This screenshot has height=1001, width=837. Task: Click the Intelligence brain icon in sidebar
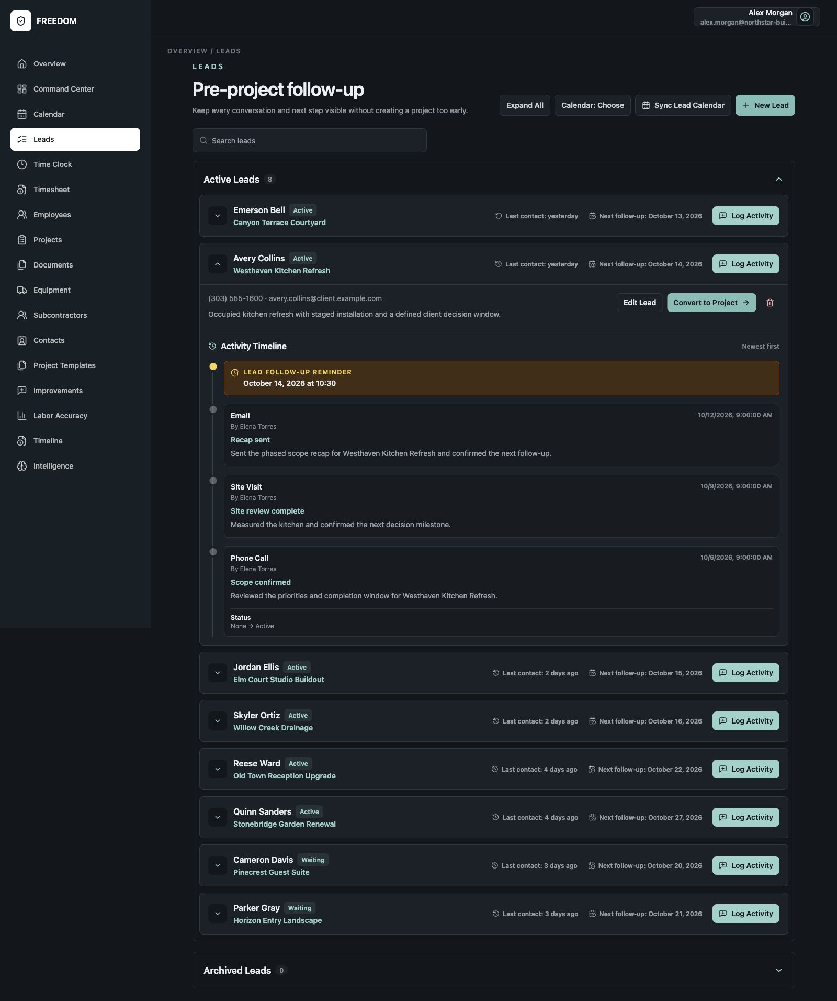click(22, 466)
